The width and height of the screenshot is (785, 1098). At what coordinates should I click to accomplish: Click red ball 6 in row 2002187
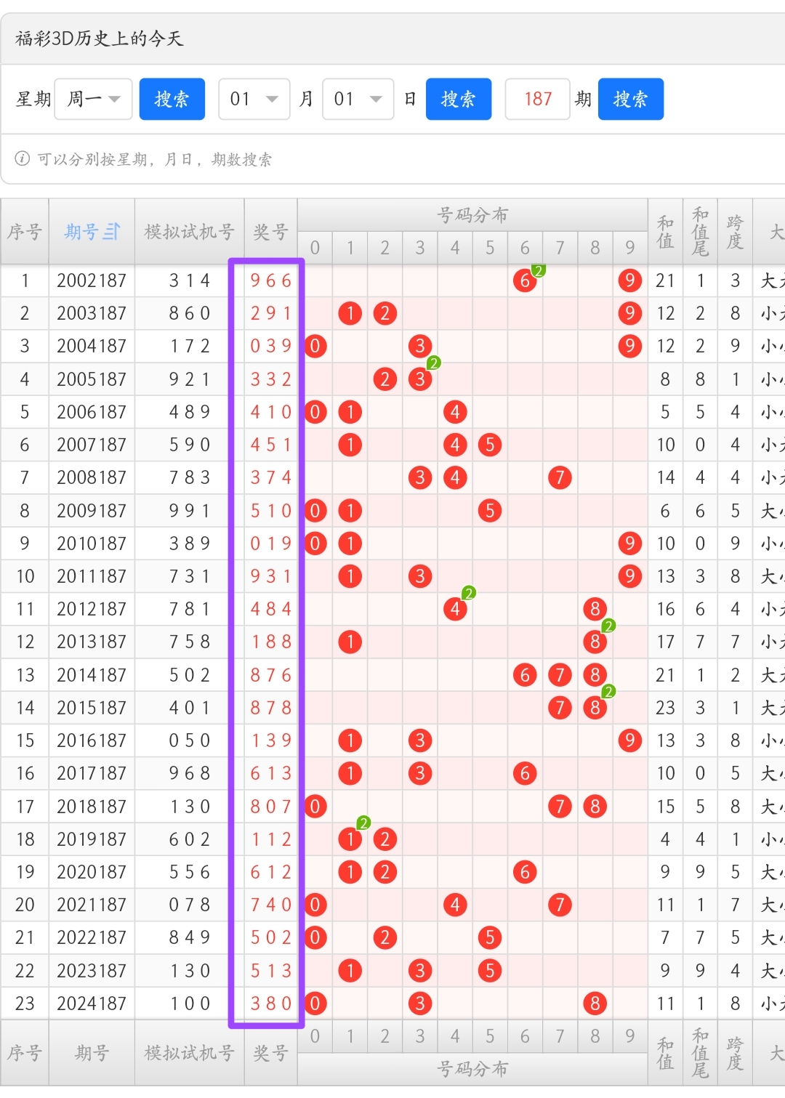tap(525, 280)
